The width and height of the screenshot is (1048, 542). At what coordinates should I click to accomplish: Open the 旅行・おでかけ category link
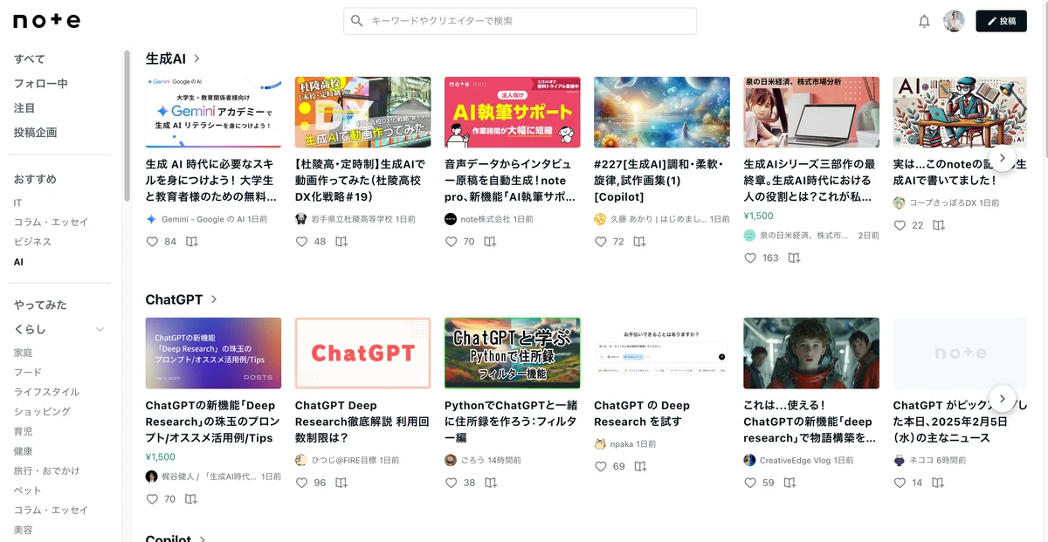point(46,470)
